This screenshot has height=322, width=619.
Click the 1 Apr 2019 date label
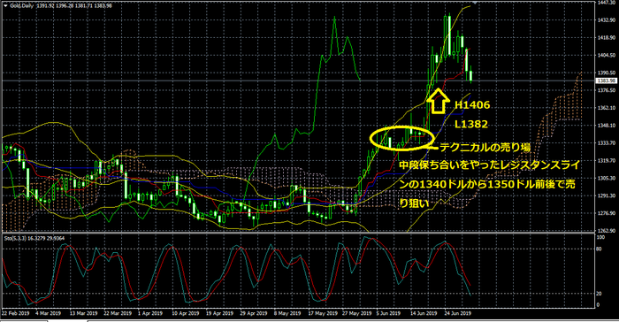coord(150,313)
